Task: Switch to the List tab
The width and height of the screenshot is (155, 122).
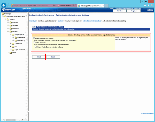Action: point(34,27)
